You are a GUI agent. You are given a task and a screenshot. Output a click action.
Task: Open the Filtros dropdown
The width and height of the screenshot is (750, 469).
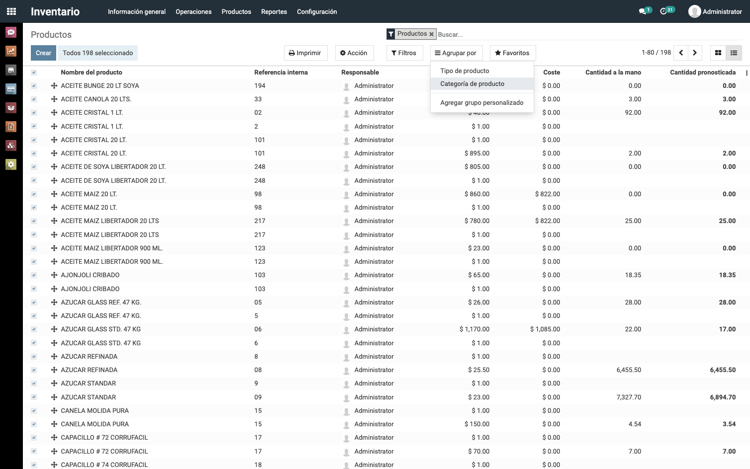point(404,53)
